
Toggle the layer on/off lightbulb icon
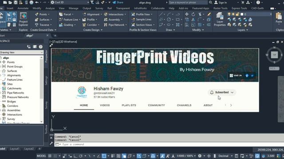pyautogui.click(x=229, y=14)
